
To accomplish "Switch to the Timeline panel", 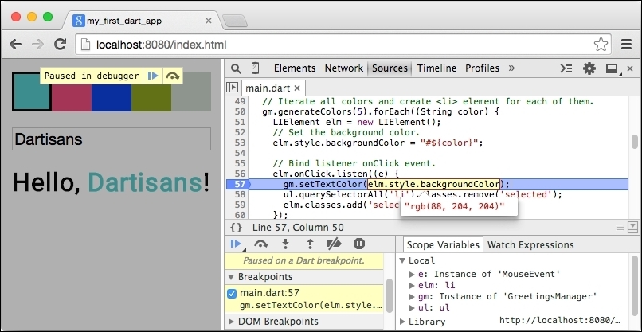I will [436, 68].
